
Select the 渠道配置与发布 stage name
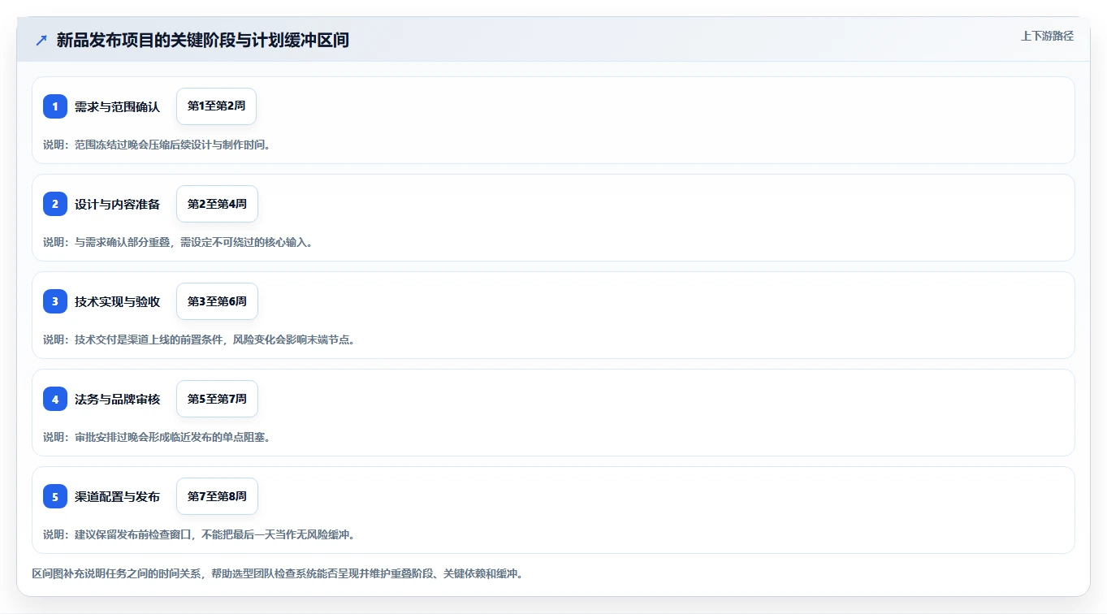click(x=117, y=496)
